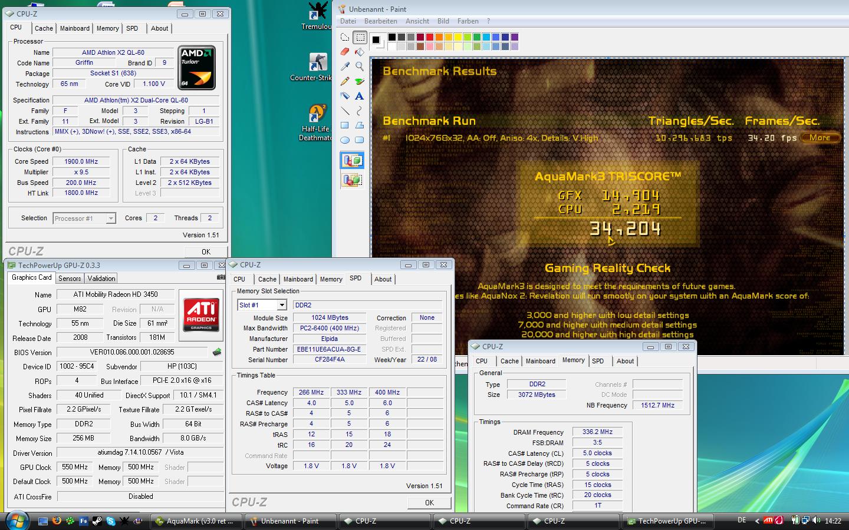
Task: Show hidden tray icons with the arrow
Action: point(758,521)
